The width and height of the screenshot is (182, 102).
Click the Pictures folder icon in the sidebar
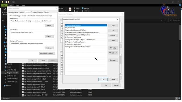[x=6, y=64]
